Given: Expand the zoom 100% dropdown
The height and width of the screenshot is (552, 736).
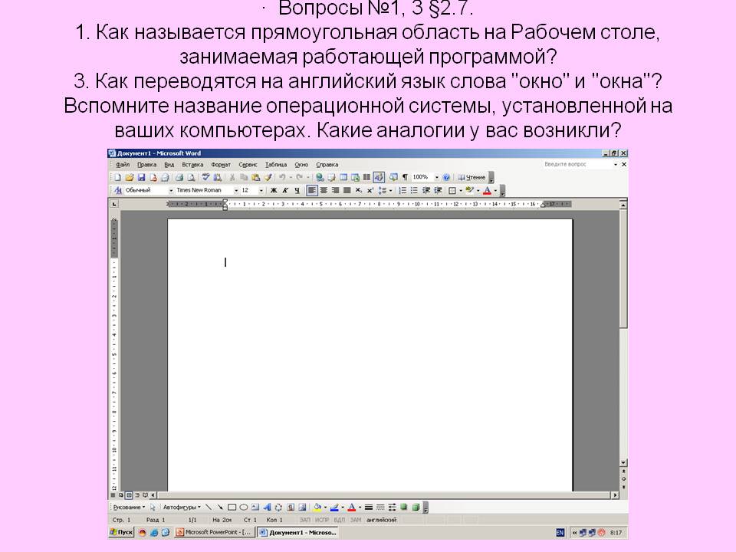Looking at the screenshot, I should pos(436,177).
